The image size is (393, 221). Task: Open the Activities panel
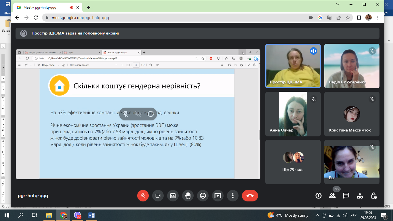360,196
